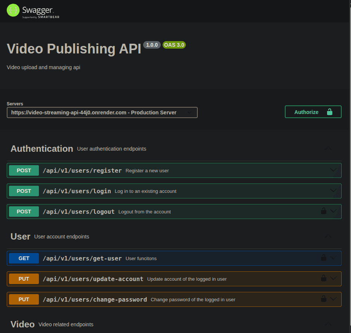Select the GET badge on the get-user endpoint
This screenshot has height=333, width=351.
24,258
